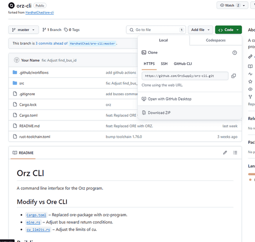Open the Watch notification options arrow

(x=244, y=5)
